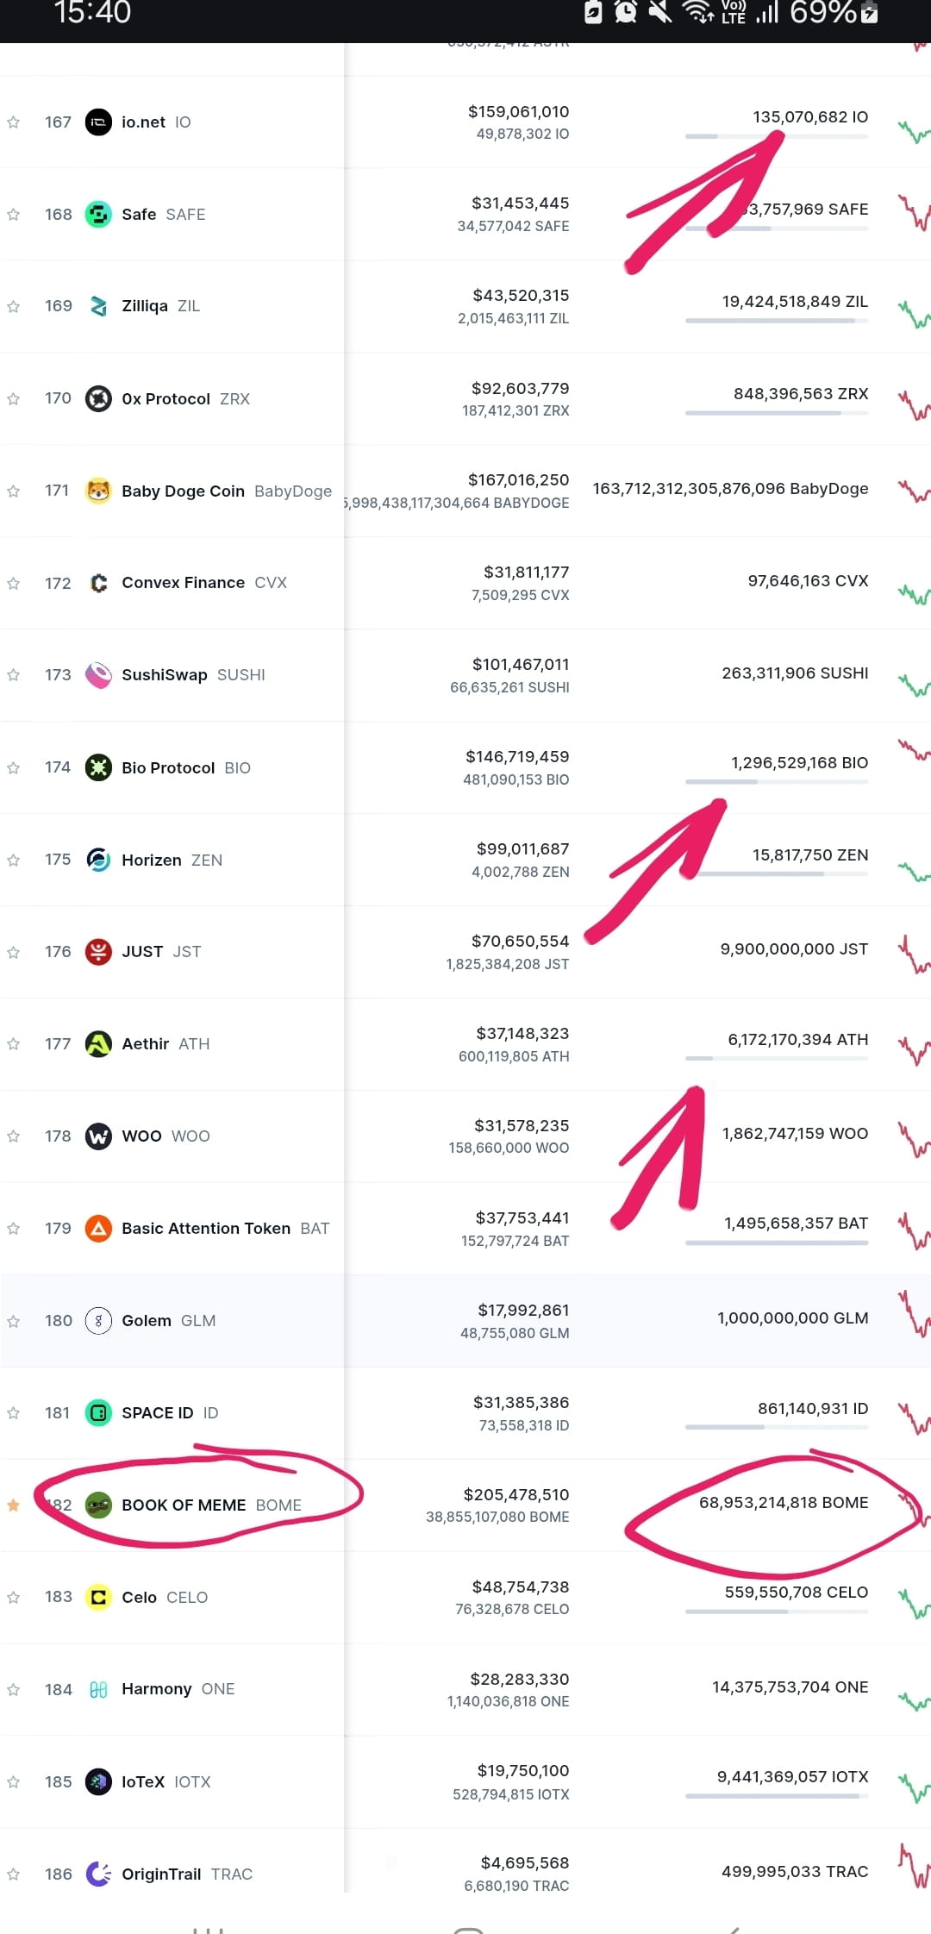This screenshot has height=1934, width=931.
Task: Click the io.net circulating supply bar
Action: tap(777, 136)
